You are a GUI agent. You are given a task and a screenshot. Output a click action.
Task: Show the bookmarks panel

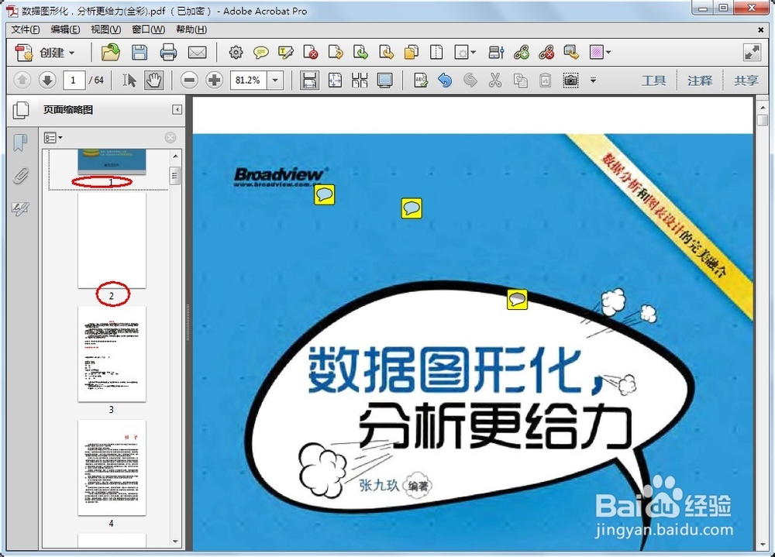(20, 143)
